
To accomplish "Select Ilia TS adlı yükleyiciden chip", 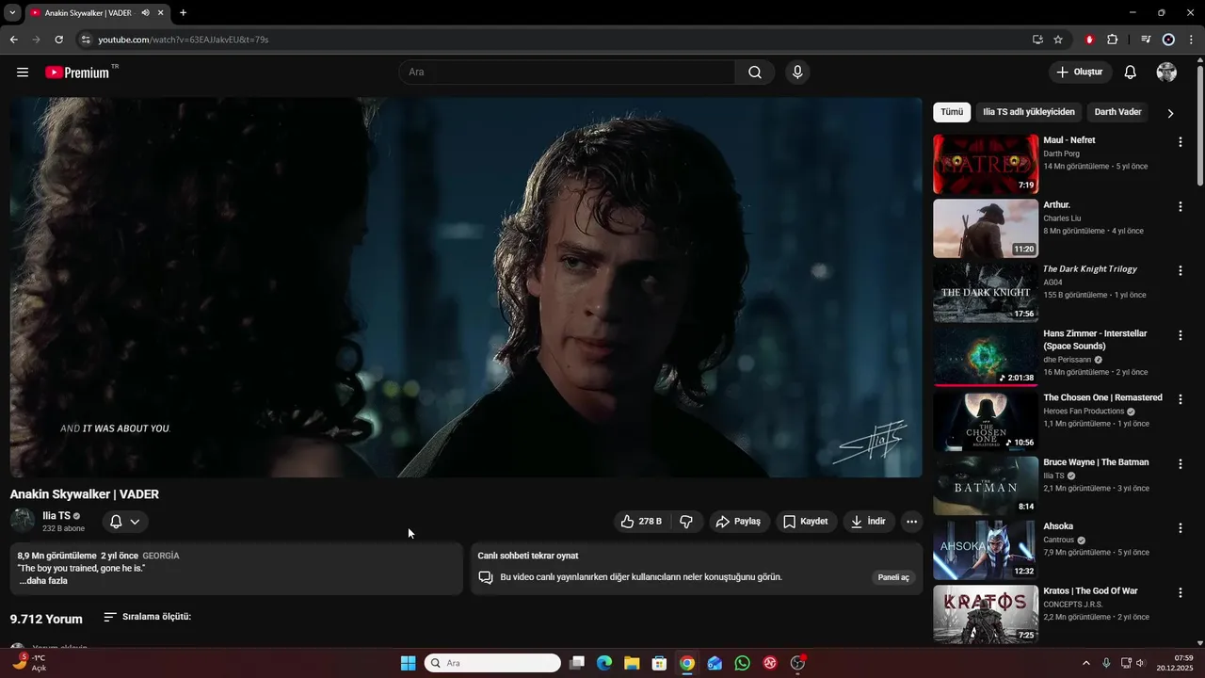I will [1029, 112].
